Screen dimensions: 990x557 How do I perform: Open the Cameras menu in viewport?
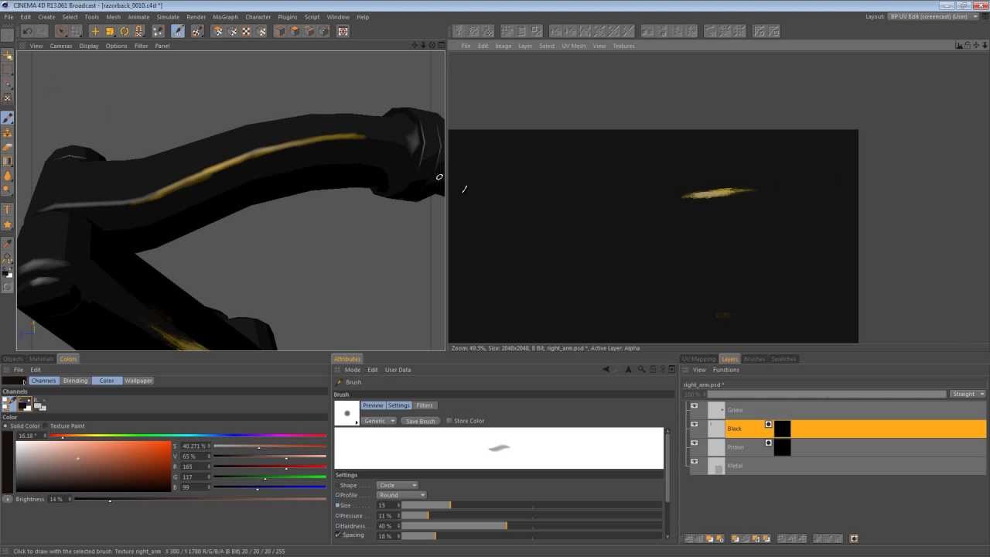coord(61,46)
